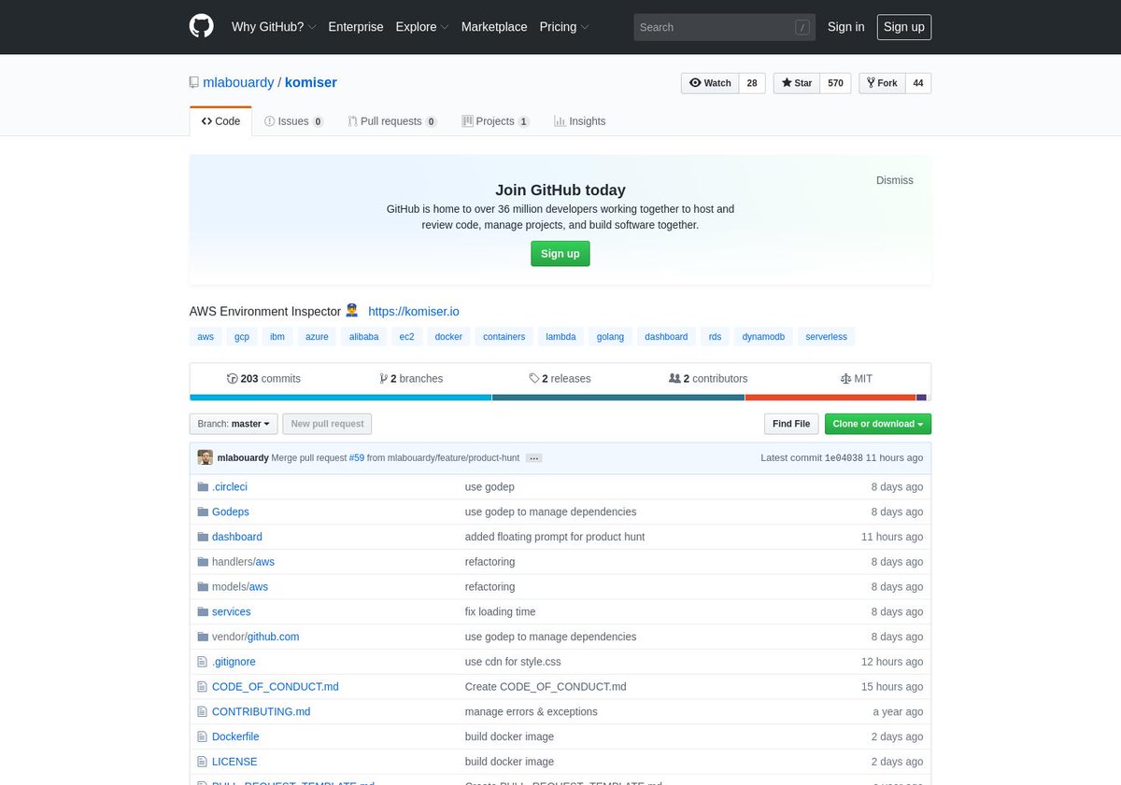The width and height of the screenshot is (1121, 785).
Task: Focus the Search input field
Action: 724,27
